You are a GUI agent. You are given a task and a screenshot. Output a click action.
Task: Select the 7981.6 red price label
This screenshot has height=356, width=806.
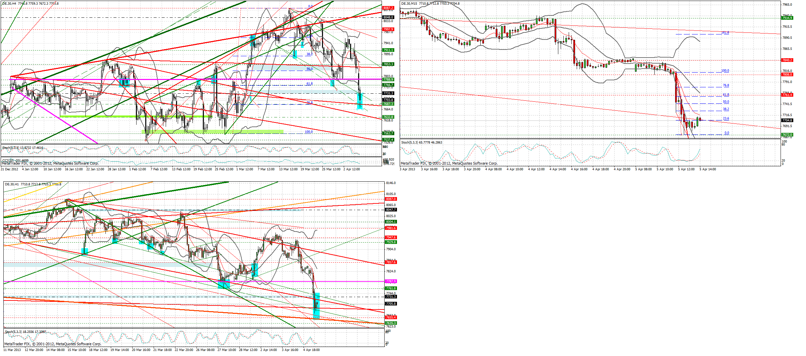pyautogui.click(x=391, y=228)
